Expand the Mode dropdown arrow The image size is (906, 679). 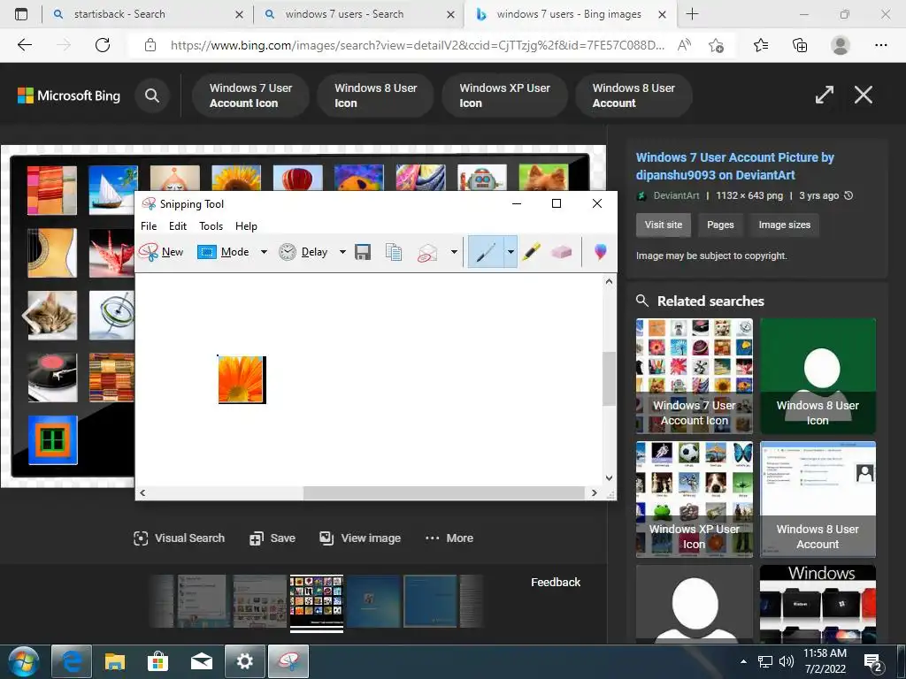[x=264, y=252]
